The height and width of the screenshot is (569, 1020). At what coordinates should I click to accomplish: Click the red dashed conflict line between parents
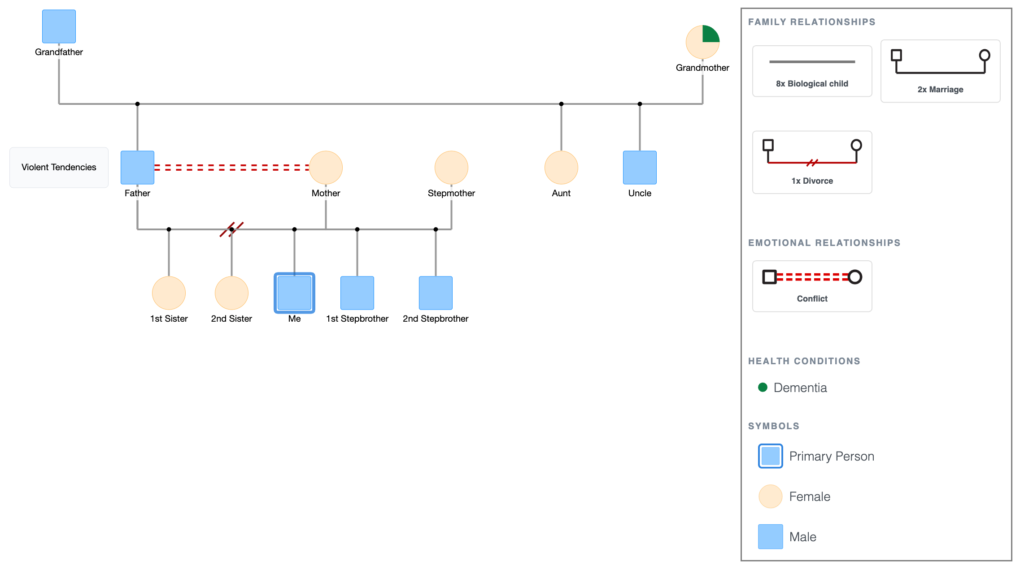click(x=231, y=168)
